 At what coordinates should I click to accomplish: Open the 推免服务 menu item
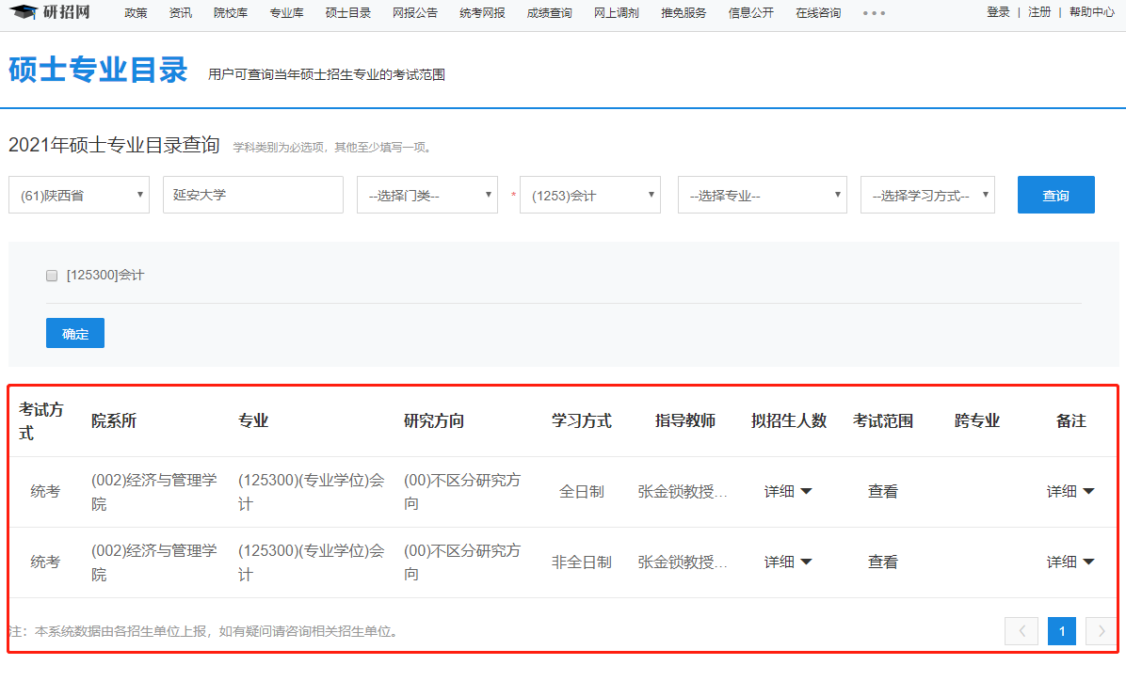pos(684,13)
